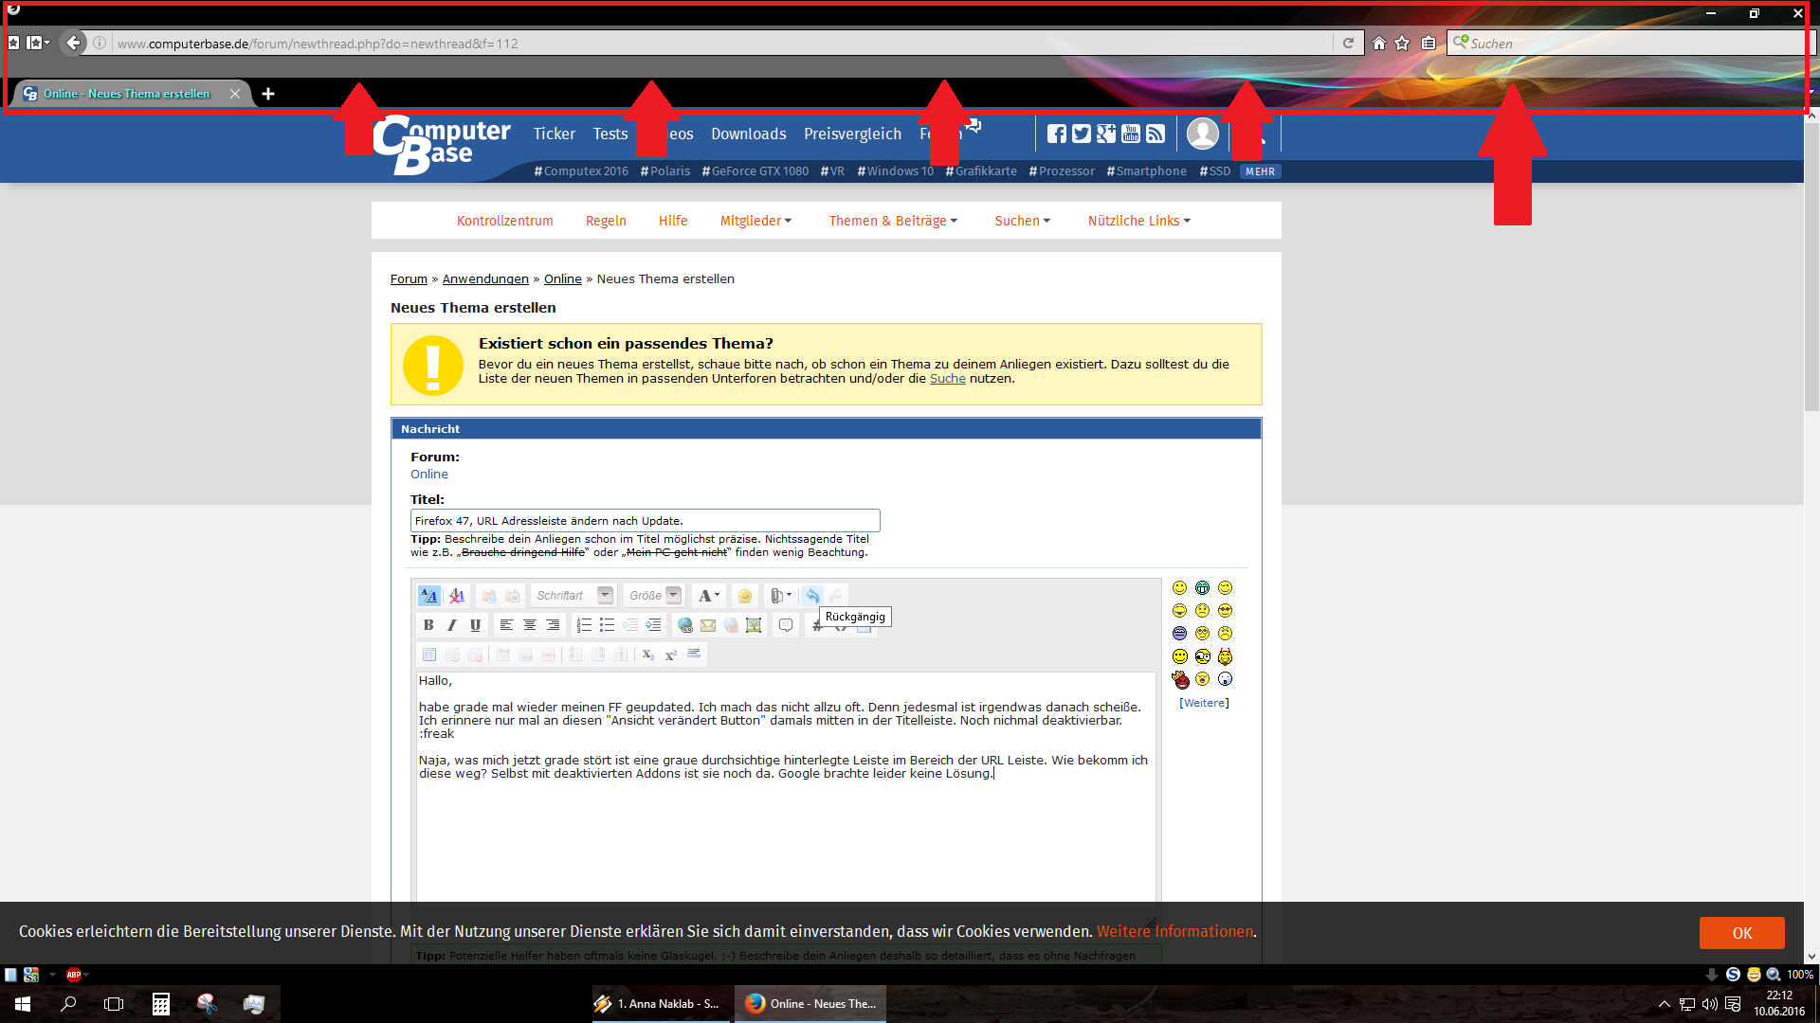Accept cookies with the OK button
This screenshot has width=1820, height=1023.
tap(1741, 933)
